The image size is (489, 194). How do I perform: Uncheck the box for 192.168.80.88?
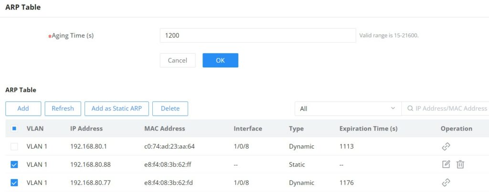point(14,164)
